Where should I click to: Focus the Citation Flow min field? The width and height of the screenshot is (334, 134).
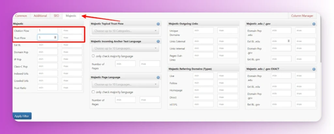[x=48, y=30]
